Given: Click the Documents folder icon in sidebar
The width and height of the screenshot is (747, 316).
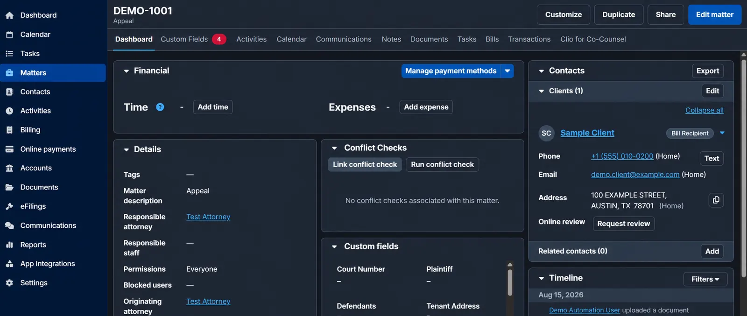Looking at the screenshot, I should tap(9, 187).
